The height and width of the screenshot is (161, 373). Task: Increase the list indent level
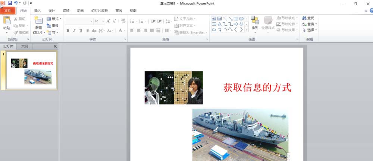click(159, 21)
